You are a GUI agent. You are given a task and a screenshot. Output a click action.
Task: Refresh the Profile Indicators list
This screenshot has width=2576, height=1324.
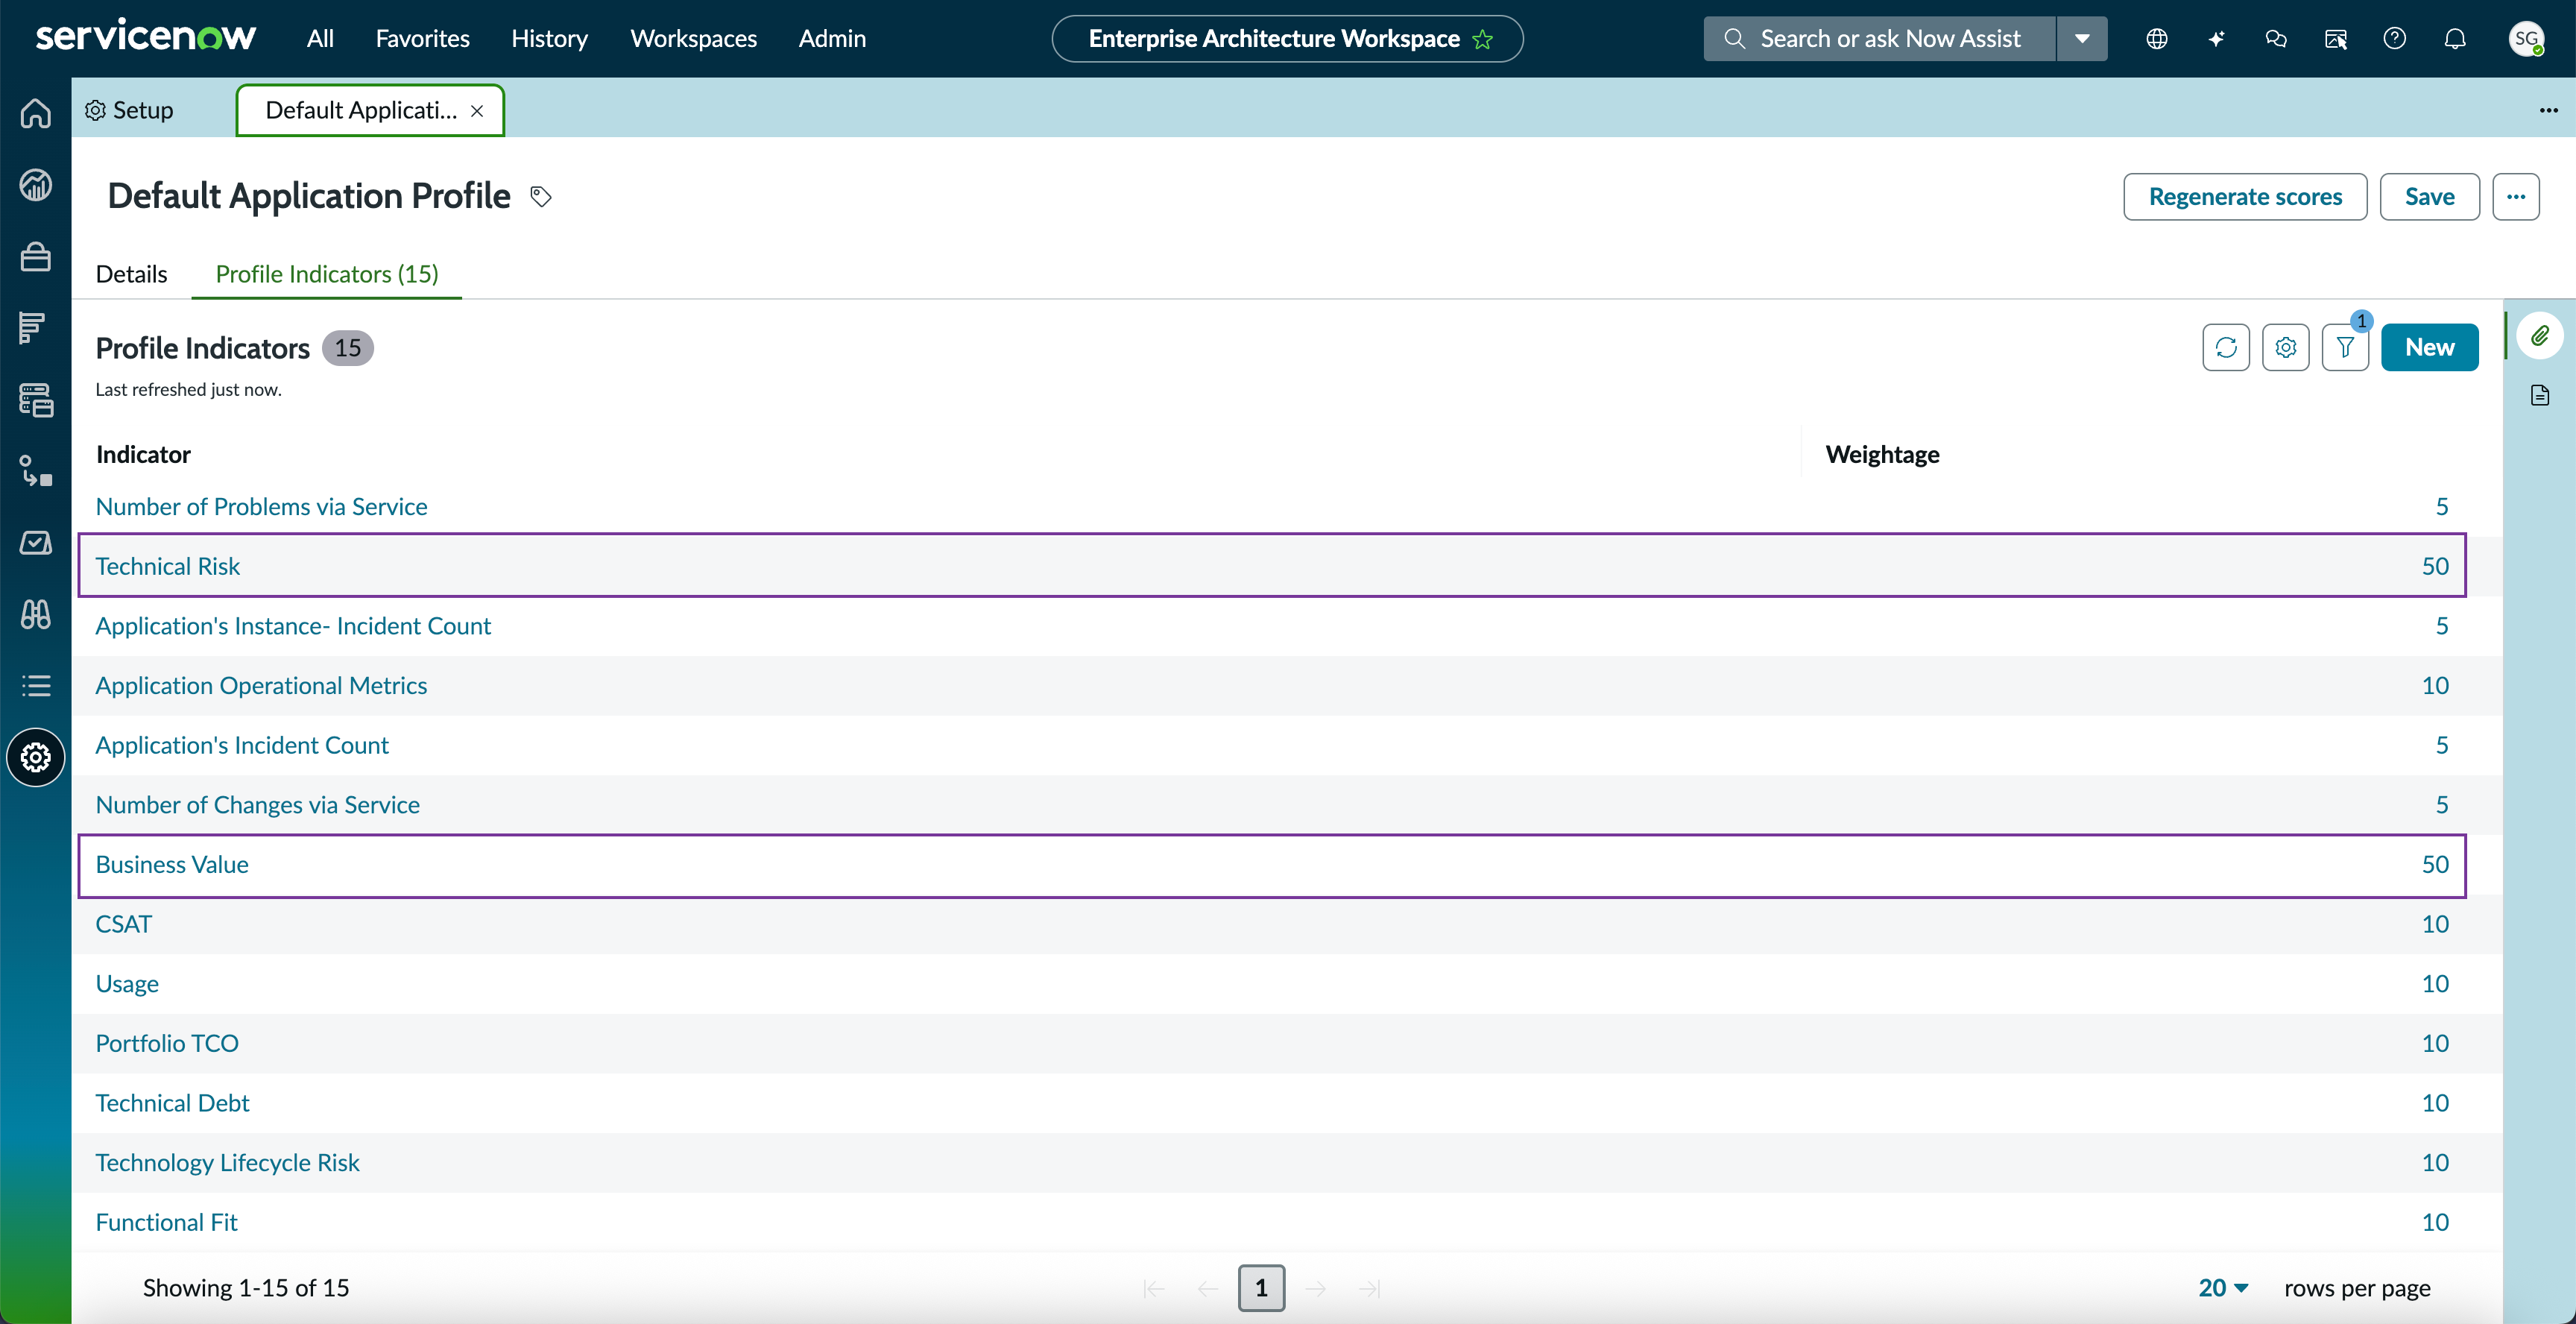coord(2226,347)
